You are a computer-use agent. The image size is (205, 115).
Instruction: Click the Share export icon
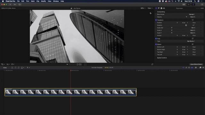pyautogui.click(x=202, y=4)
